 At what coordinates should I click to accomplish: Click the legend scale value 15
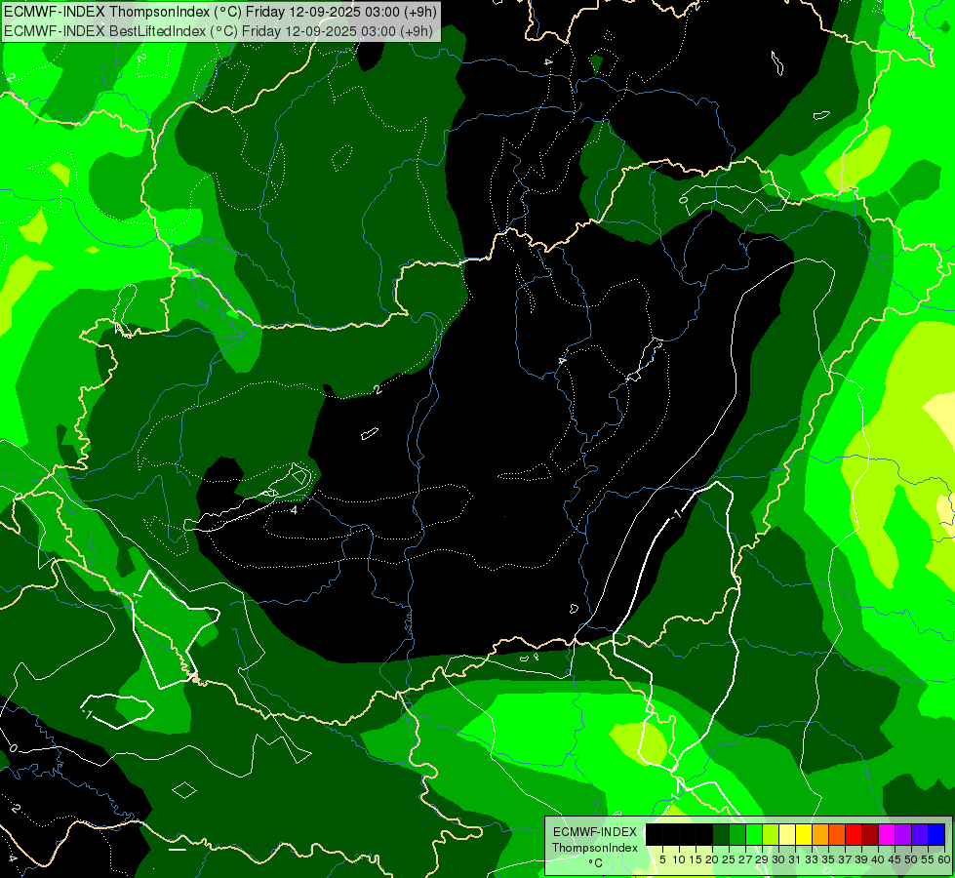tap(696, 859)
